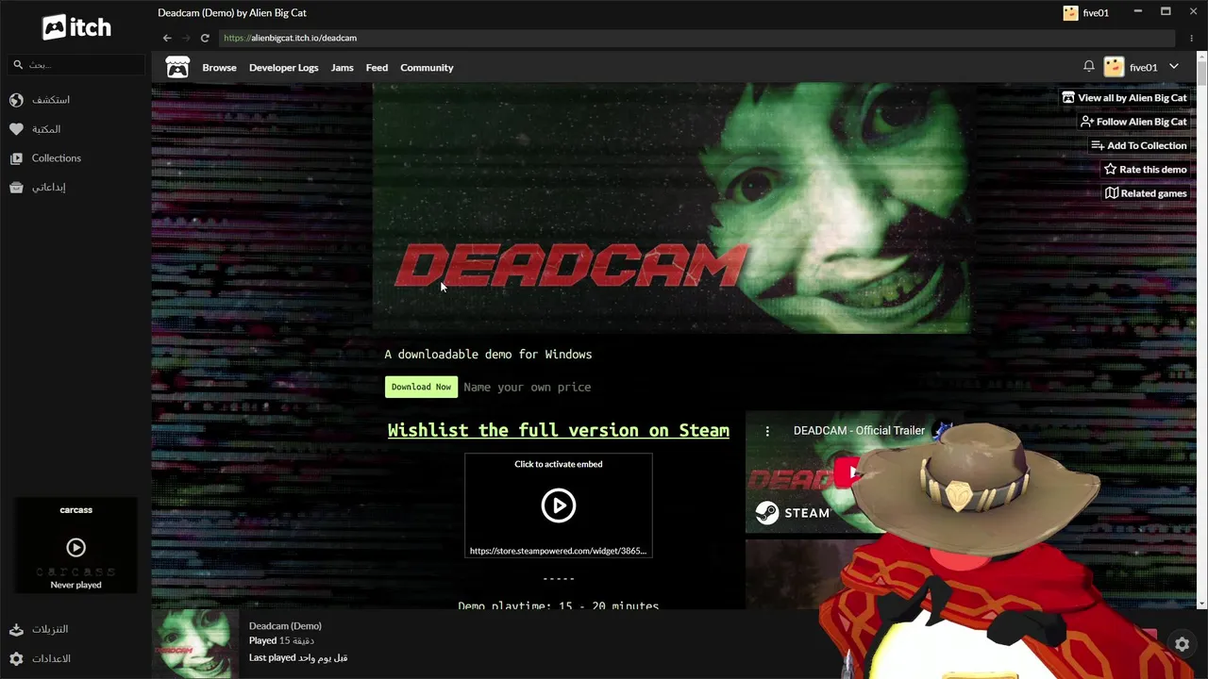Screen dimensions: 1208x679
Task: Open the Browse menu
Action: click(x=219, y=68)
